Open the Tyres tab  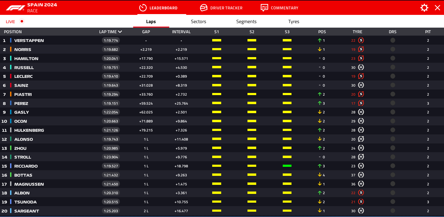294,22
